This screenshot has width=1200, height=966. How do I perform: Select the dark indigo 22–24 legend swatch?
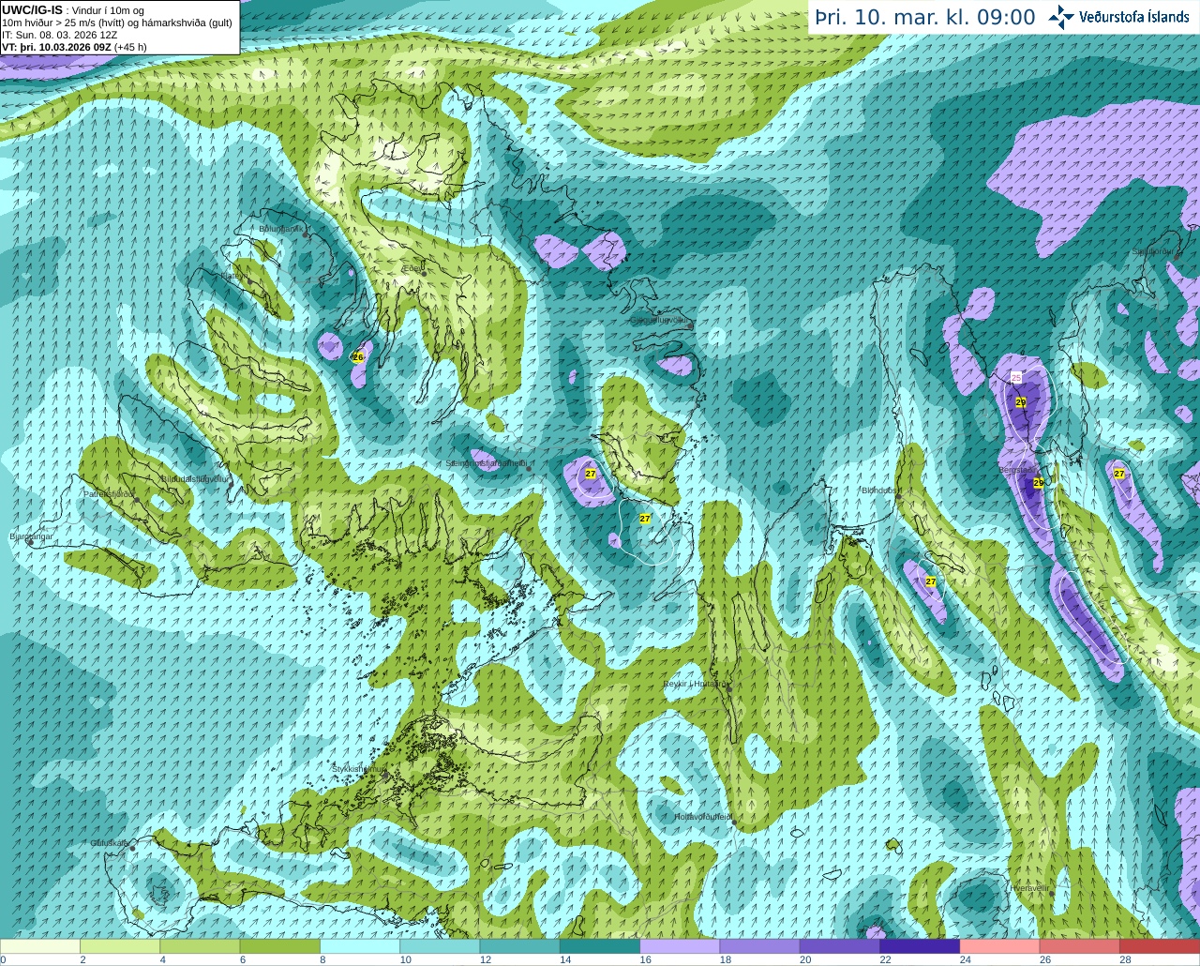(920, 946)
